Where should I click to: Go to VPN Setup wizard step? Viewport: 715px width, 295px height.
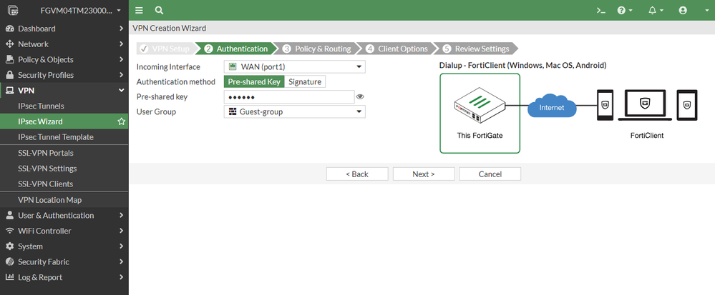(165, 49)
